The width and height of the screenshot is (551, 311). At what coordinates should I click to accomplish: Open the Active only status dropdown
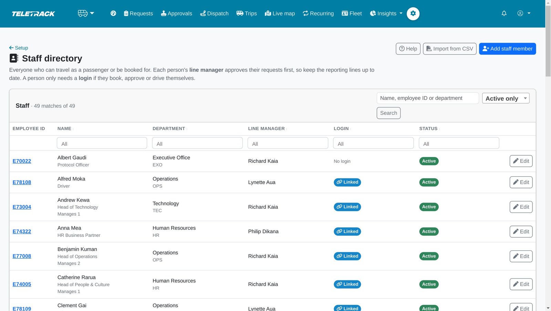[x=506, y=98]
